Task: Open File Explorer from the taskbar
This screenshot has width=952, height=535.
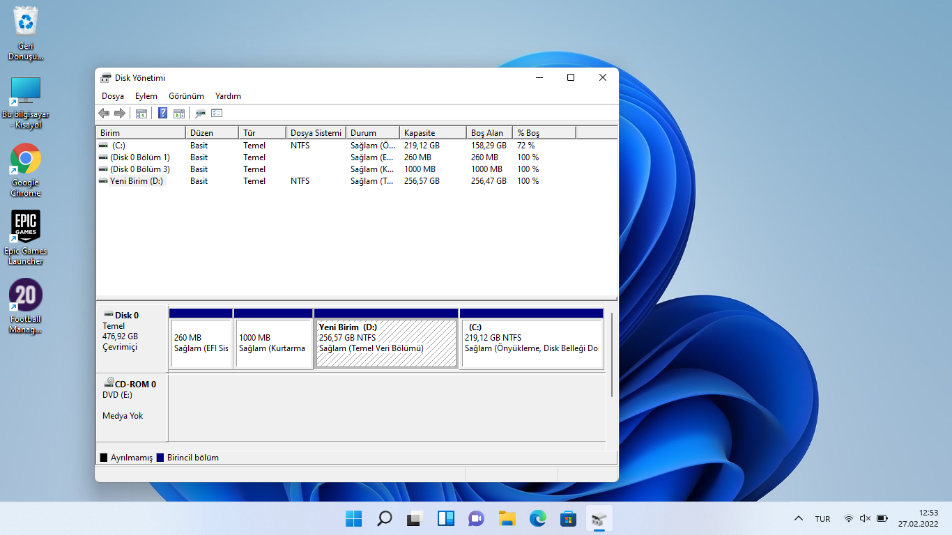Action: click(x=507, y=518)
